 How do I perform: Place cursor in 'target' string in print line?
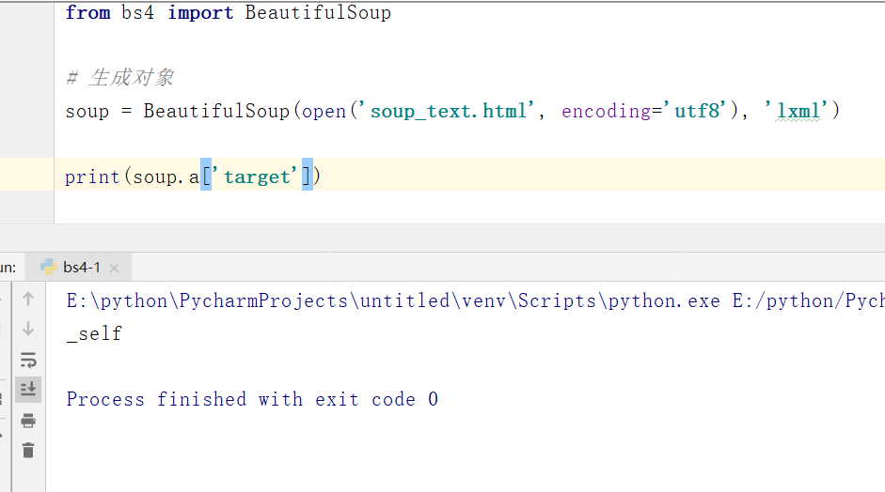(257, 177)
